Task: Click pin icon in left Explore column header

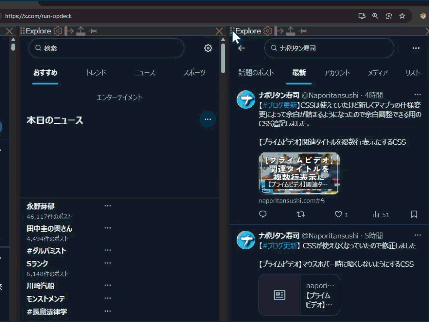Action: click(93, 31)
